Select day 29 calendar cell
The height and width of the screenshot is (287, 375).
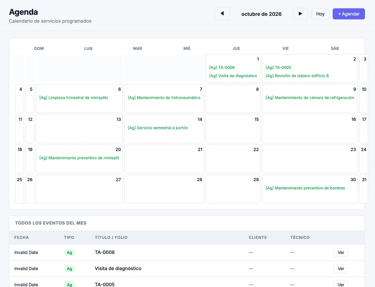click(x=233, y=189)
